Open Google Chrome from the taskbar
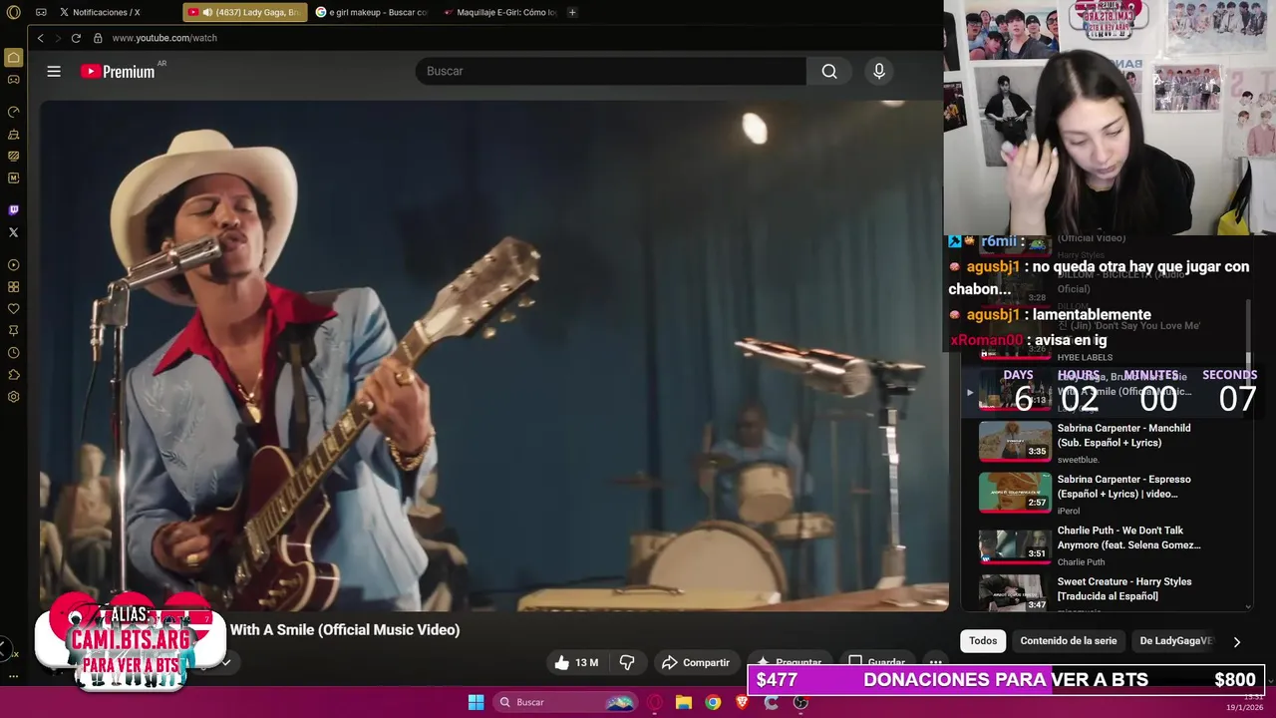Viewport: 1276px width, 718px height. pyautogui.click(x=713, y=702)
